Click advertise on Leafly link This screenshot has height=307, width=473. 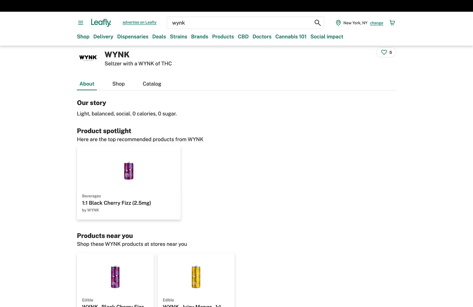click(x=139, y=22)
